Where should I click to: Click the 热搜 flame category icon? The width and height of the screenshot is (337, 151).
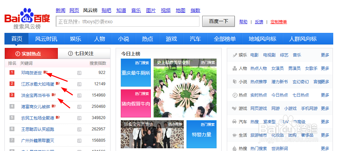(x=235, y=148)
